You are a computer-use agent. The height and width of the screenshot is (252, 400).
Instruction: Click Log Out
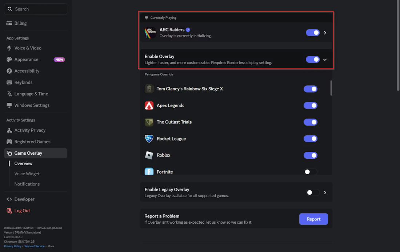point(36,211)
